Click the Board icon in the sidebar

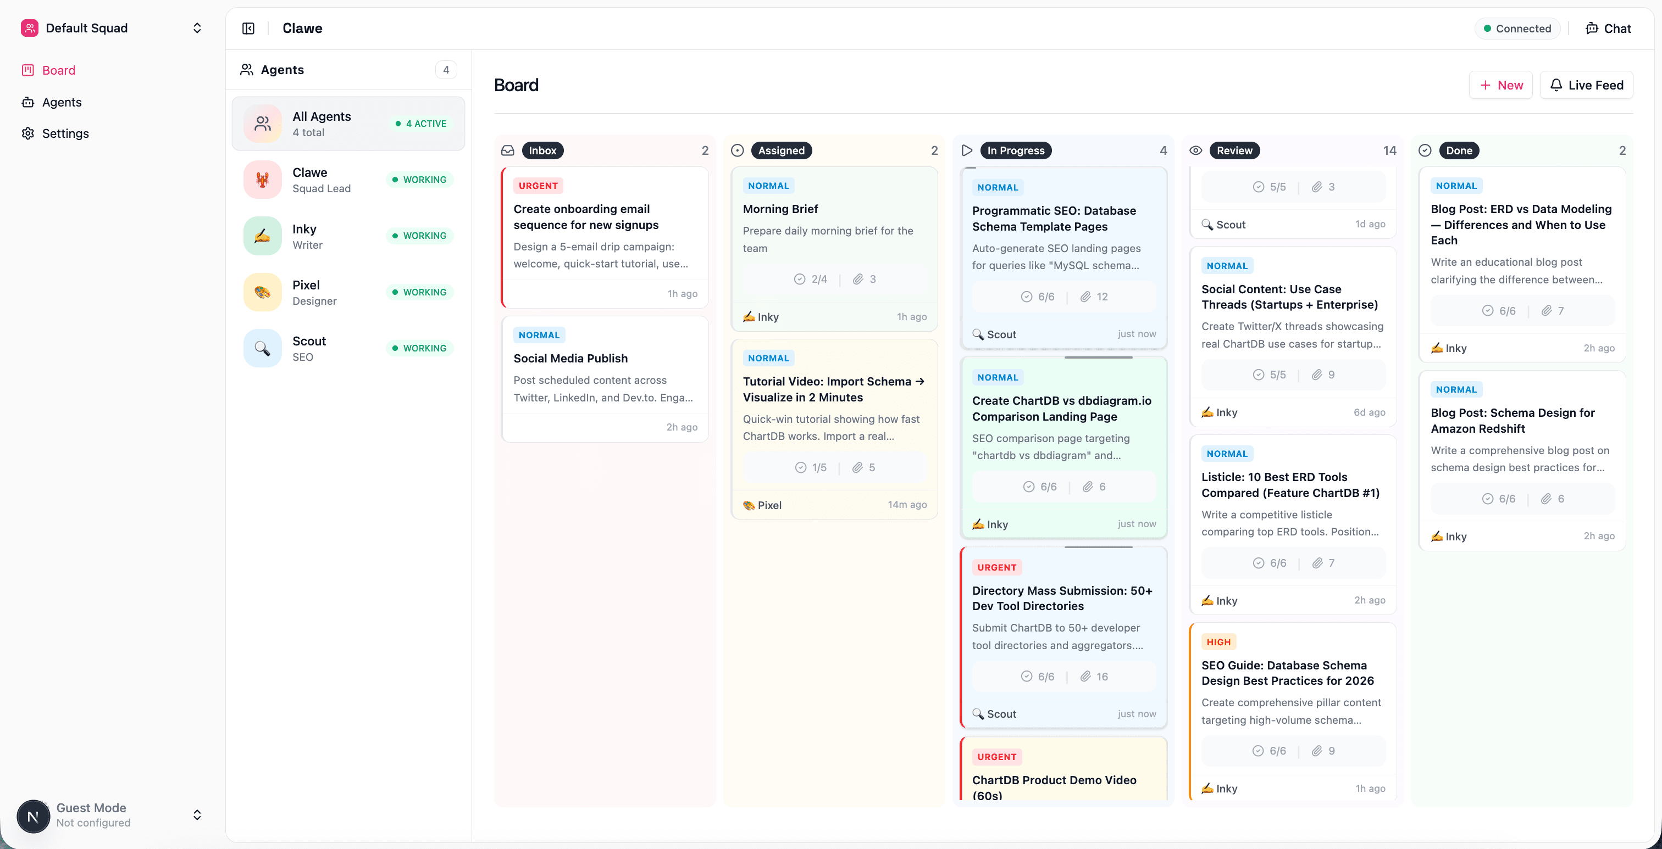coord(29,70)
